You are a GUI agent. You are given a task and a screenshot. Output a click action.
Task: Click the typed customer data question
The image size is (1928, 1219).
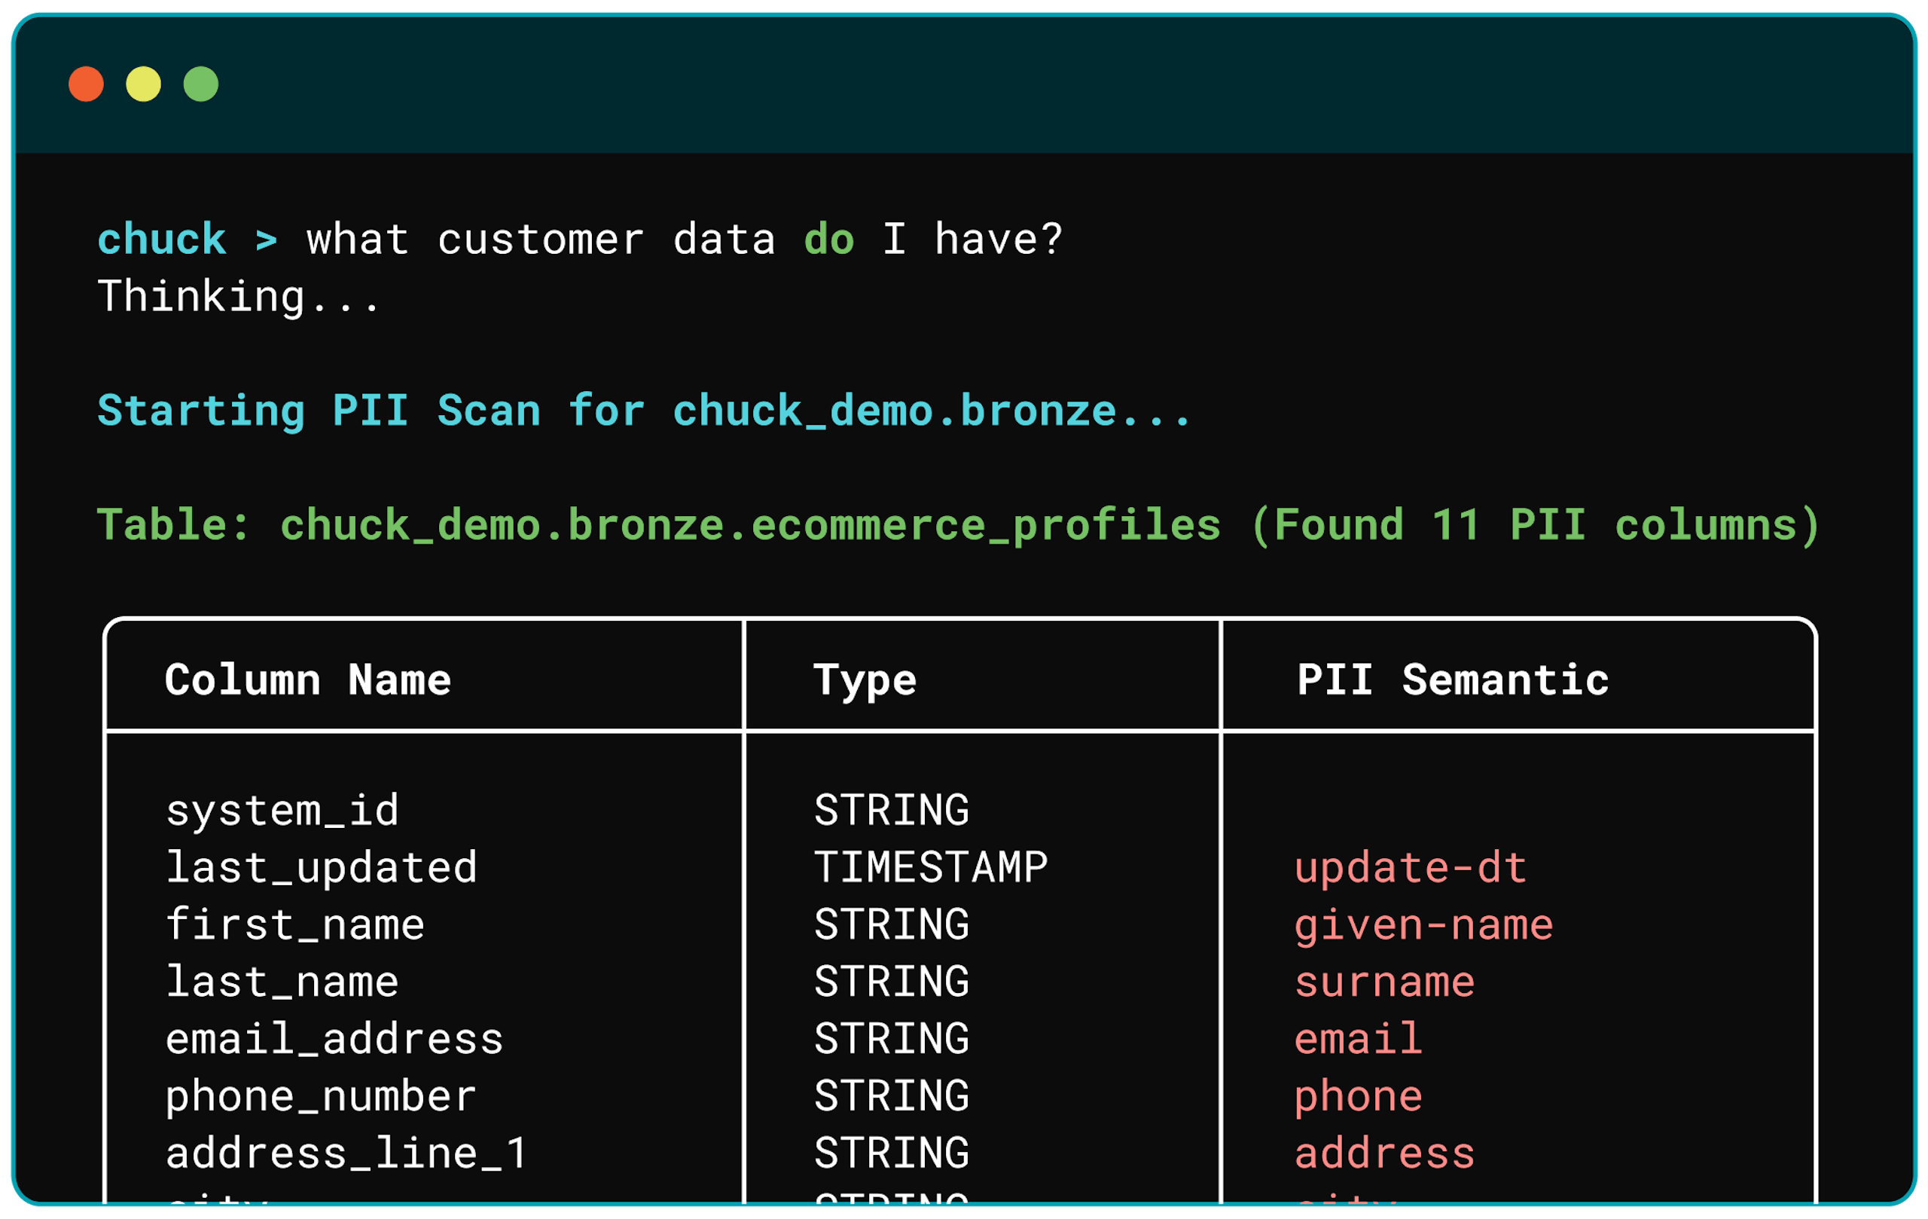(x=685, y=240)
